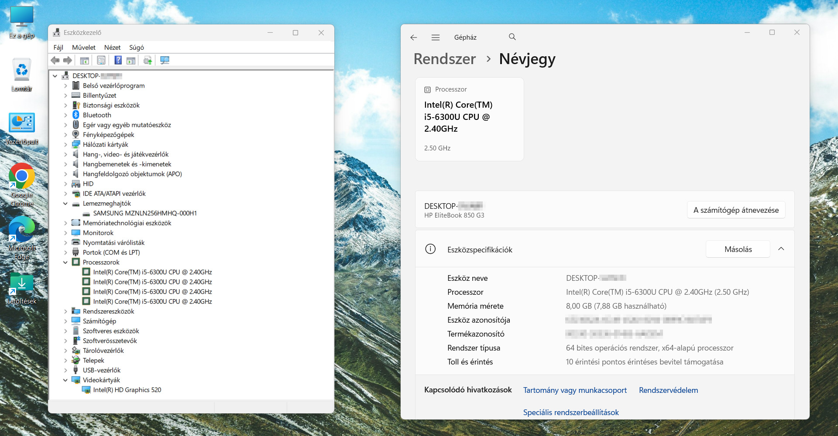Screen dimensions: 838x436
Task: Select the first Intel i5-6300U processor entry
Action: click(x=152, y=272)
